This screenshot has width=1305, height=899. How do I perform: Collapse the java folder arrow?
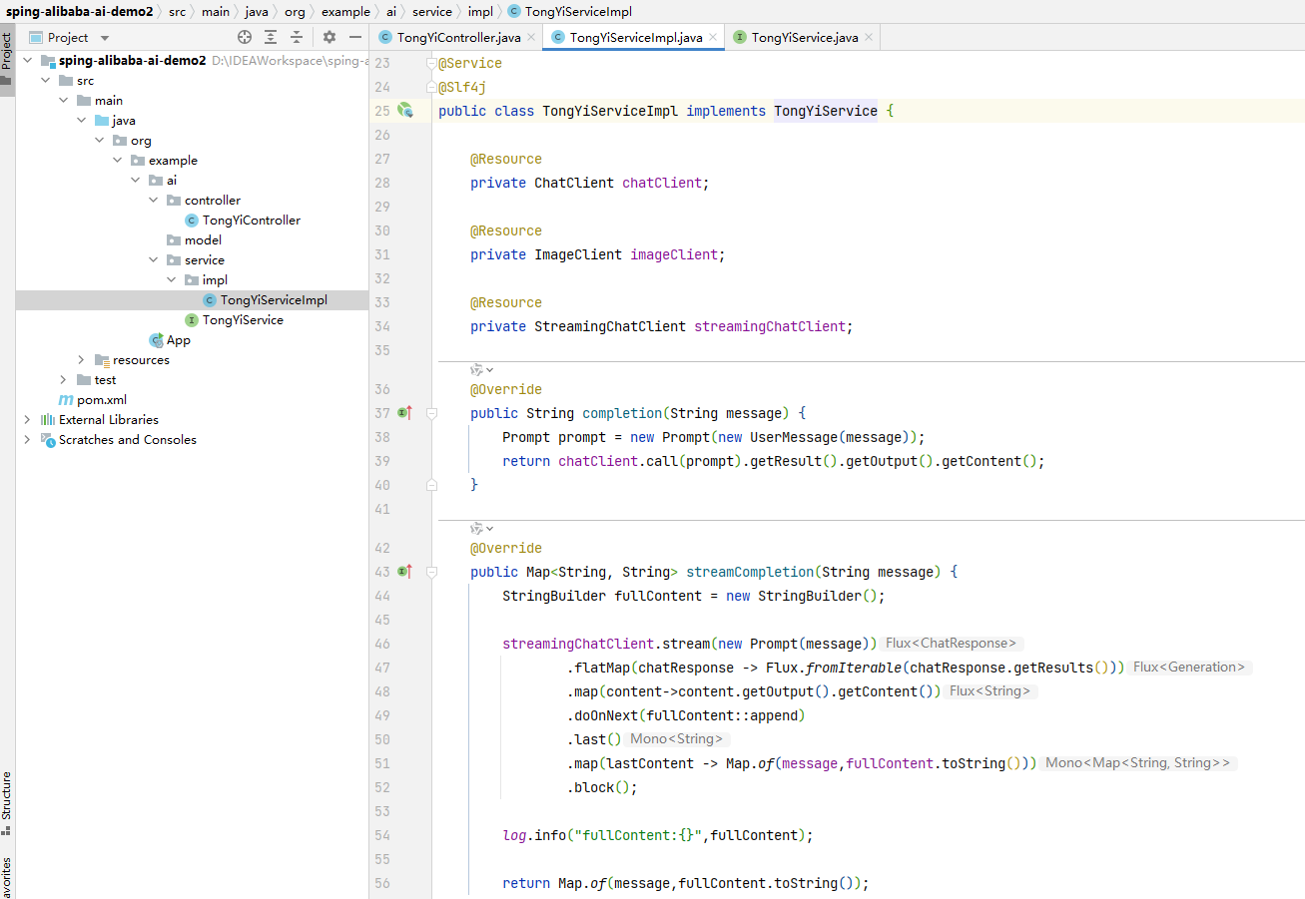coord(81,120)
